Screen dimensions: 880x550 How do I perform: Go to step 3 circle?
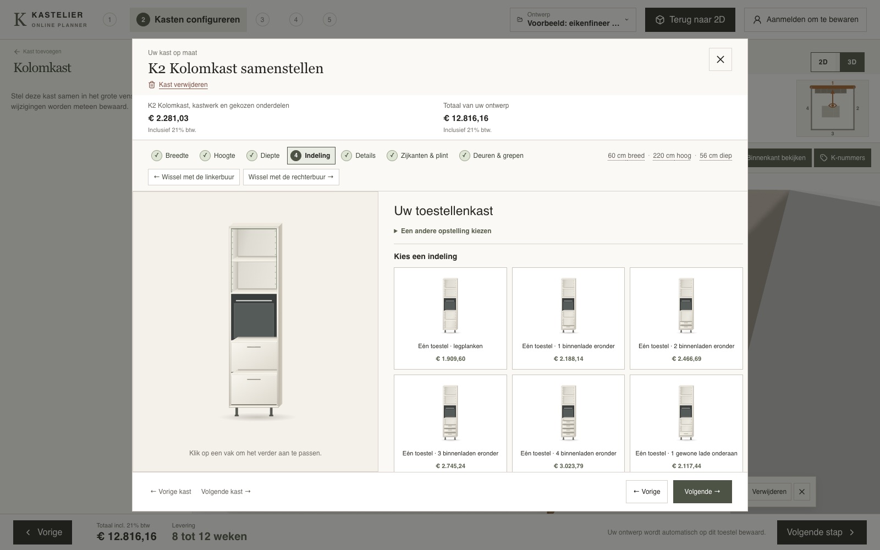[x=262, y=20]
